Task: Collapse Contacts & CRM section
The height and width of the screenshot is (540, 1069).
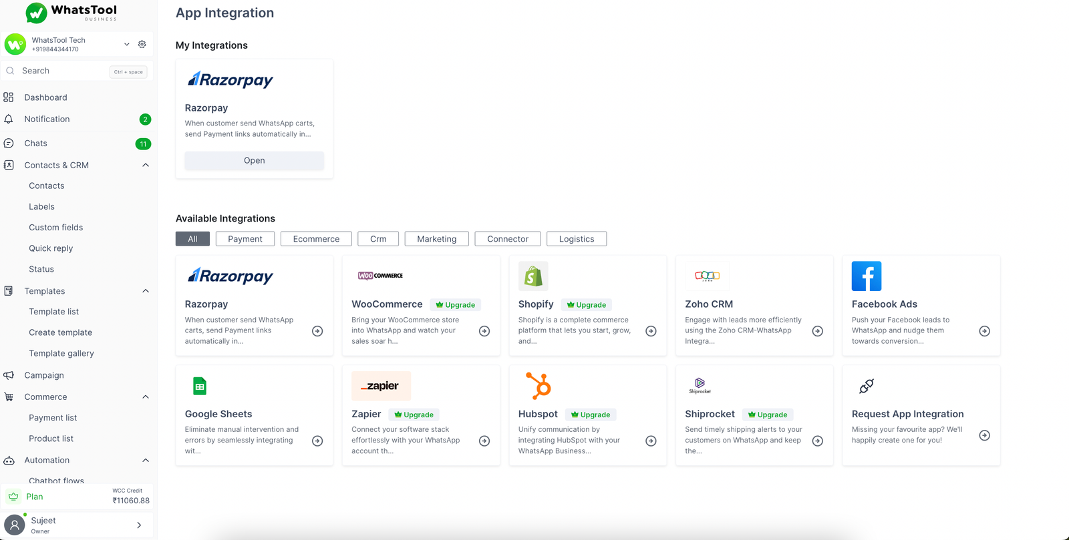Action: [x=146, y=166]
